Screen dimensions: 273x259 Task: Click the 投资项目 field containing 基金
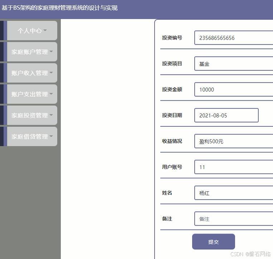click(x=234, y=64)
